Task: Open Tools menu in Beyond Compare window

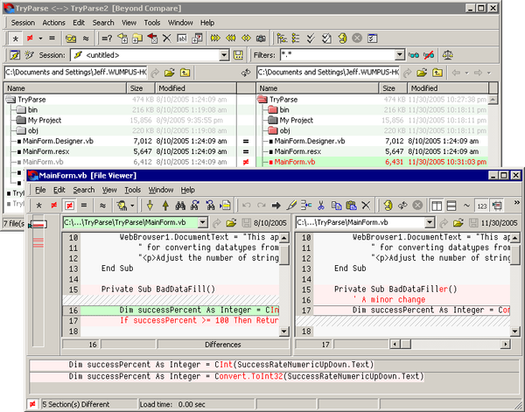Action: tap(152, 23)
